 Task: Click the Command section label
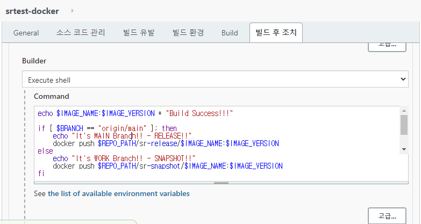coord(51,96)
